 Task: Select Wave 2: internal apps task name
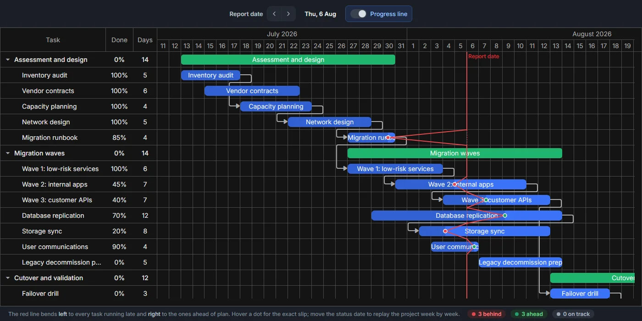pos(55,184)
